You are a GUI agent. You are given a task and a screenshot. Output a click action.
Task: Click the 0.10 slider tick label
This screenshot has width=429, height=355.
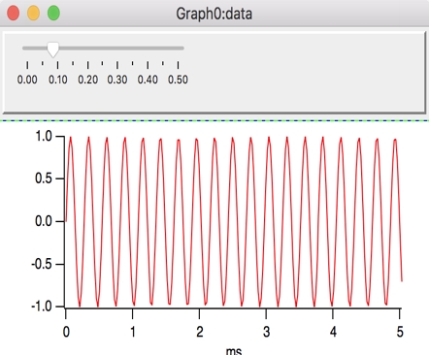pos(58,80)
